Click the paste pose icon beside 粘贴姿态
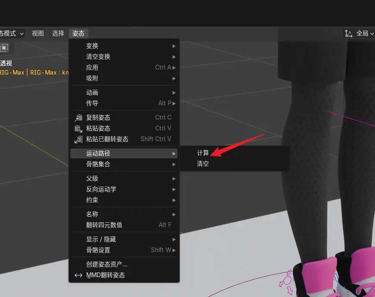375x297 pixels. tap(78, 128)
